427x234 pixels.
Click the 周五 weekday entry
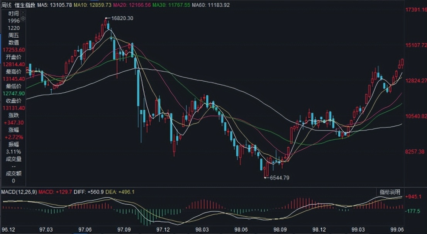point(14,35)
